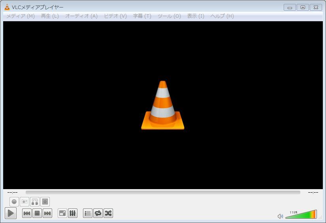Image resolution: width=326 pixels, height=223 pixels.
Task: Click the volume slider at 119%
Action: 301,215
